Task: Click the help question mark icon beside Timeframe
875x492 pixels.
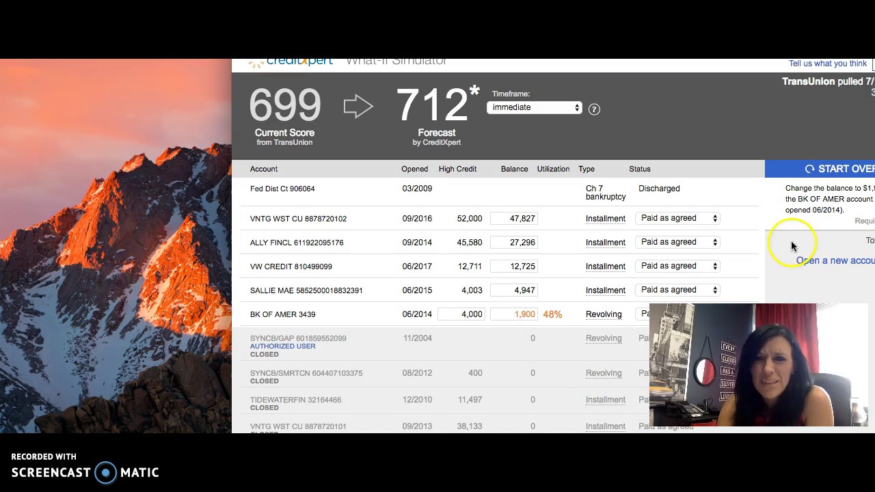Action: pos(594,109)
